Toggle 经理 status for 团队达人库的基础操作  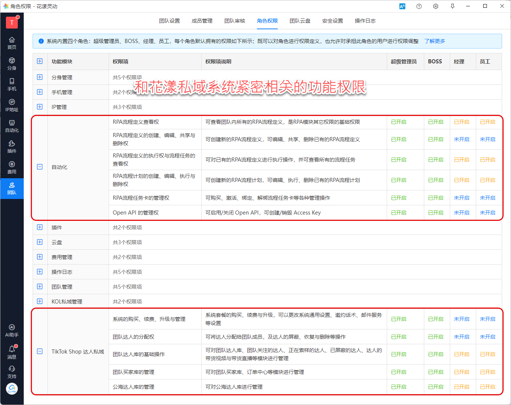click(462, 354)
